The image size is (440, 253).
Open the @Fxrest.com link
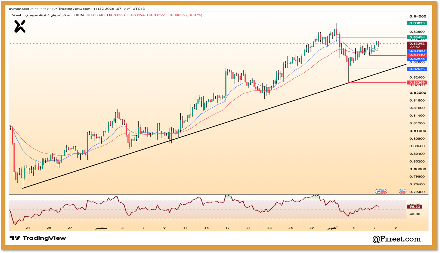[397, 239]
